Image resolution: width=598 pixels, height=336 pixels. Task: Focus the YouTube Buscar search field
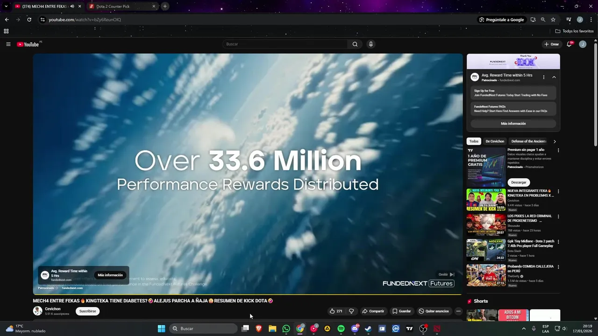tap(285, 44)
